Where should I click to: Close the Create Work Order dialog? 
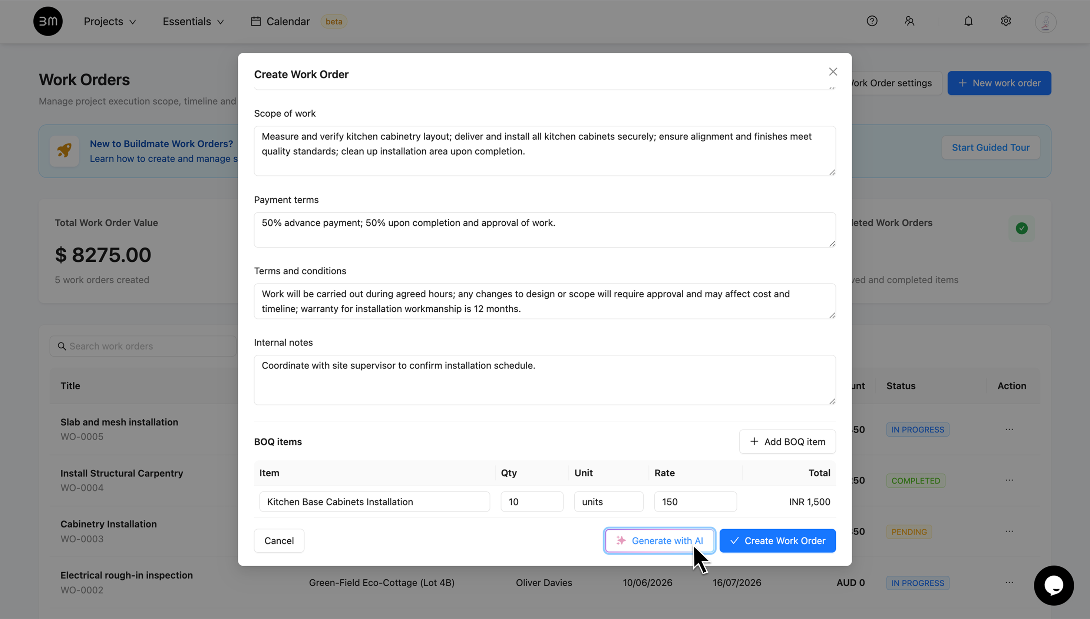[x=833, y=72]
